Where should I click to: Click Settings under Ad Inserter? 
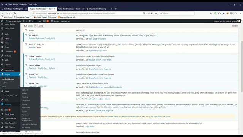tap(32, 38)
